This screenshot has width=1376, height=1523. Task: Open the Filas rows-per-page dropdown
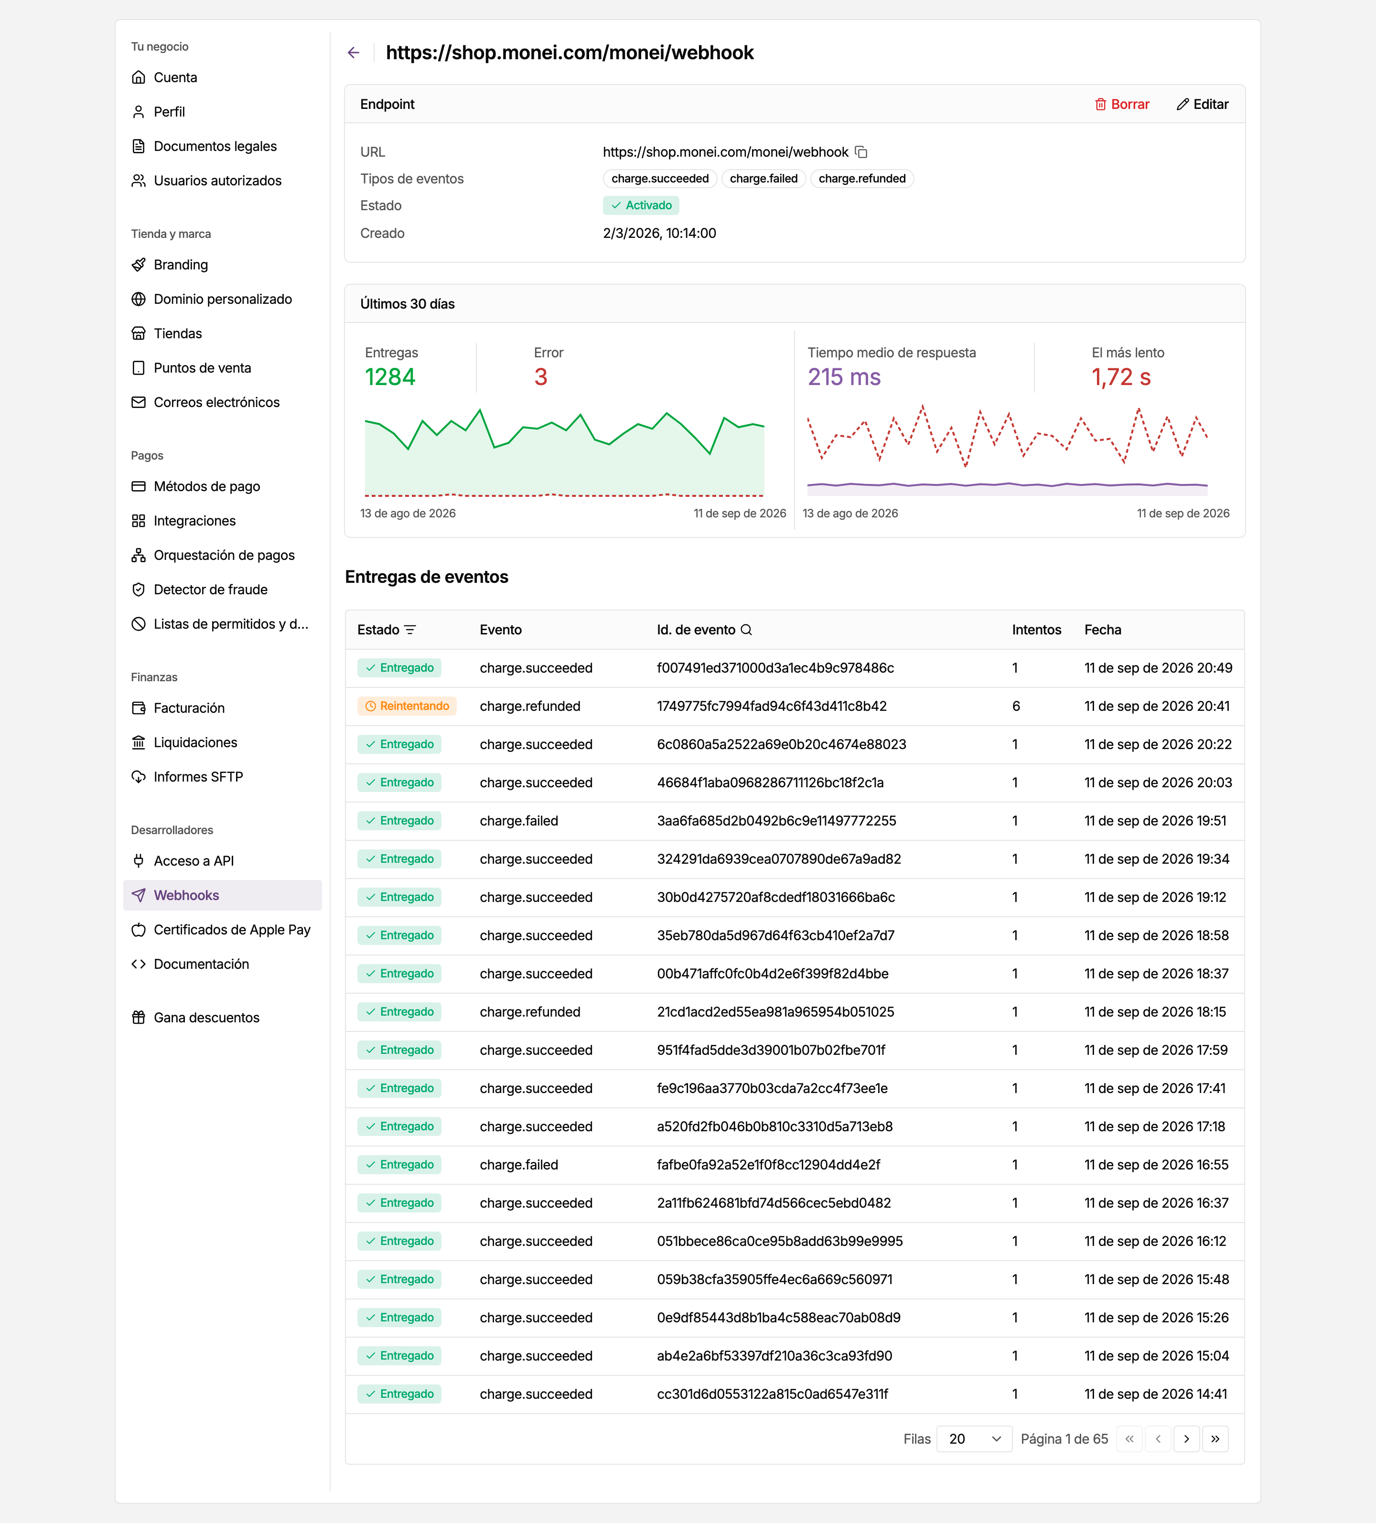(x=974, y=1439)
